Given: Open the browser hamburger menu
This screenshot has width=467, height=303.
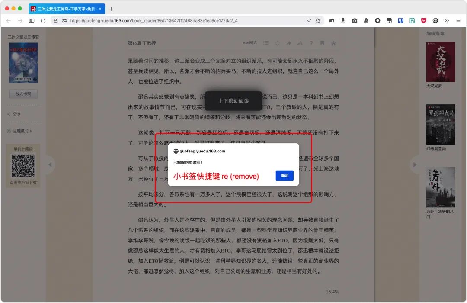Looking at the screenshot, I should coord(458,21).
